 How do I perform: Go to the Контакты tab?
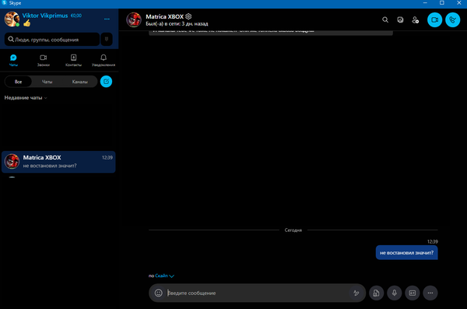pos(74,60)
